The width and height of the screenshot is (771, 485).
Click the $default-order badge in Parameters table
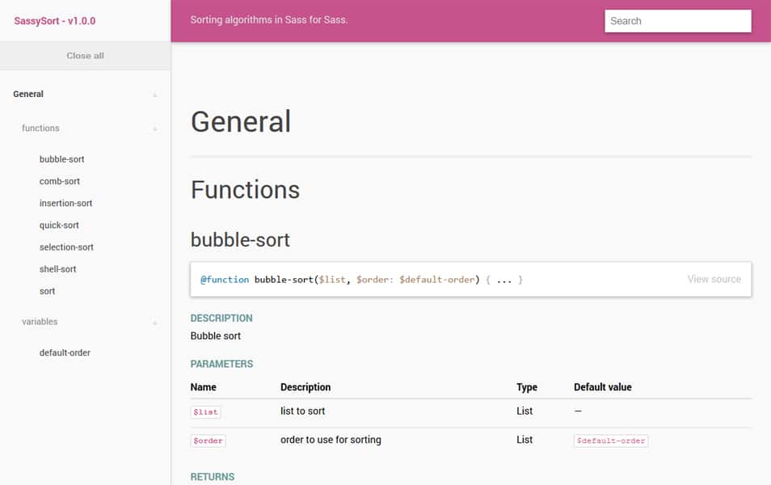point(611,441)
